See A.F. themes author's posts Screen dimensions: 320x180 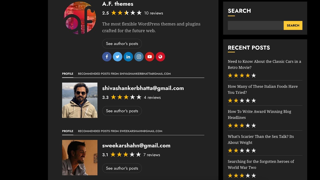point(122,43)
